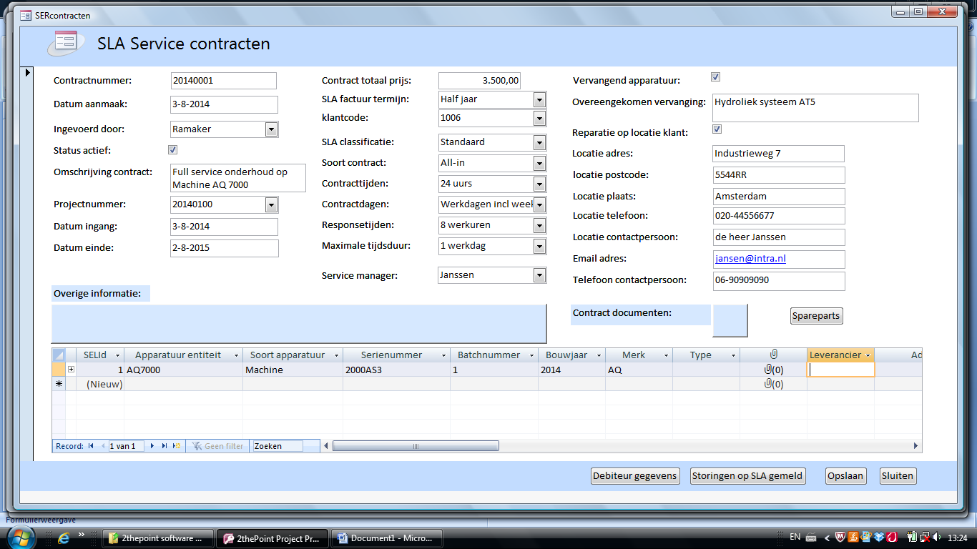
Task: Open Java update tray icon
Action: tap(853, 537)
